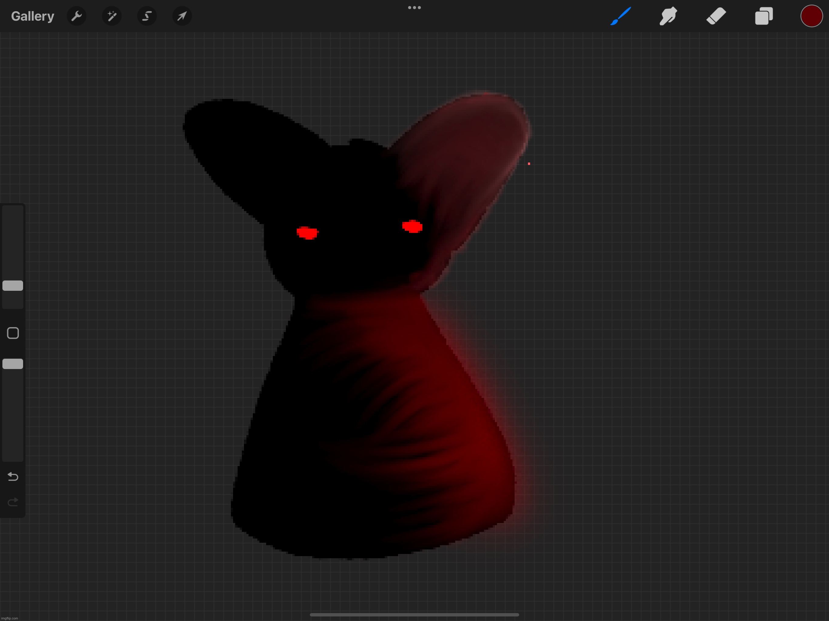Viewport: 829px width, 621px height.
Task: Adjust the brush size slider
Action: pos(13,286)
